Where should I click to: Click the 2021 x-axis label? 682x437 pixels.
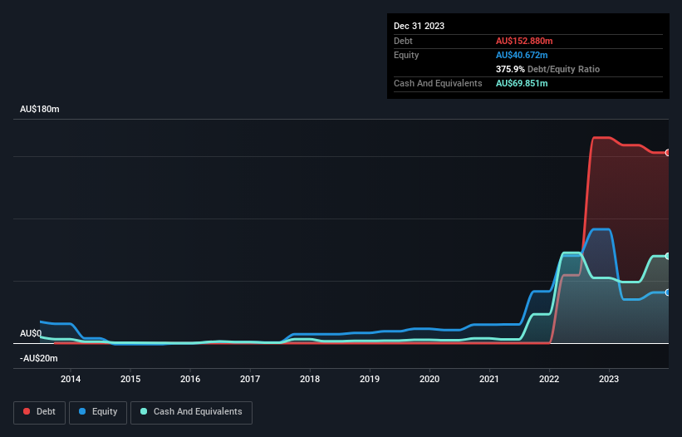click(489, 379)
